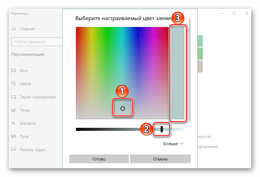
Task: Click the brightness slider handle
Action: tap(162, 129)
